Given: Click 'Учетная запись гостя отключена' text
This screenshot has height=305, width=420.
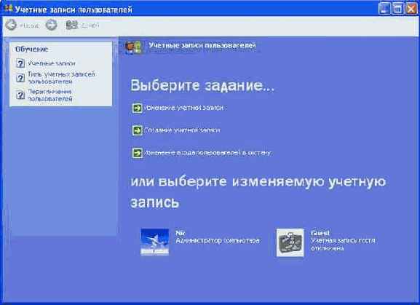Looking at the screenshot, I should click(343, 244).
